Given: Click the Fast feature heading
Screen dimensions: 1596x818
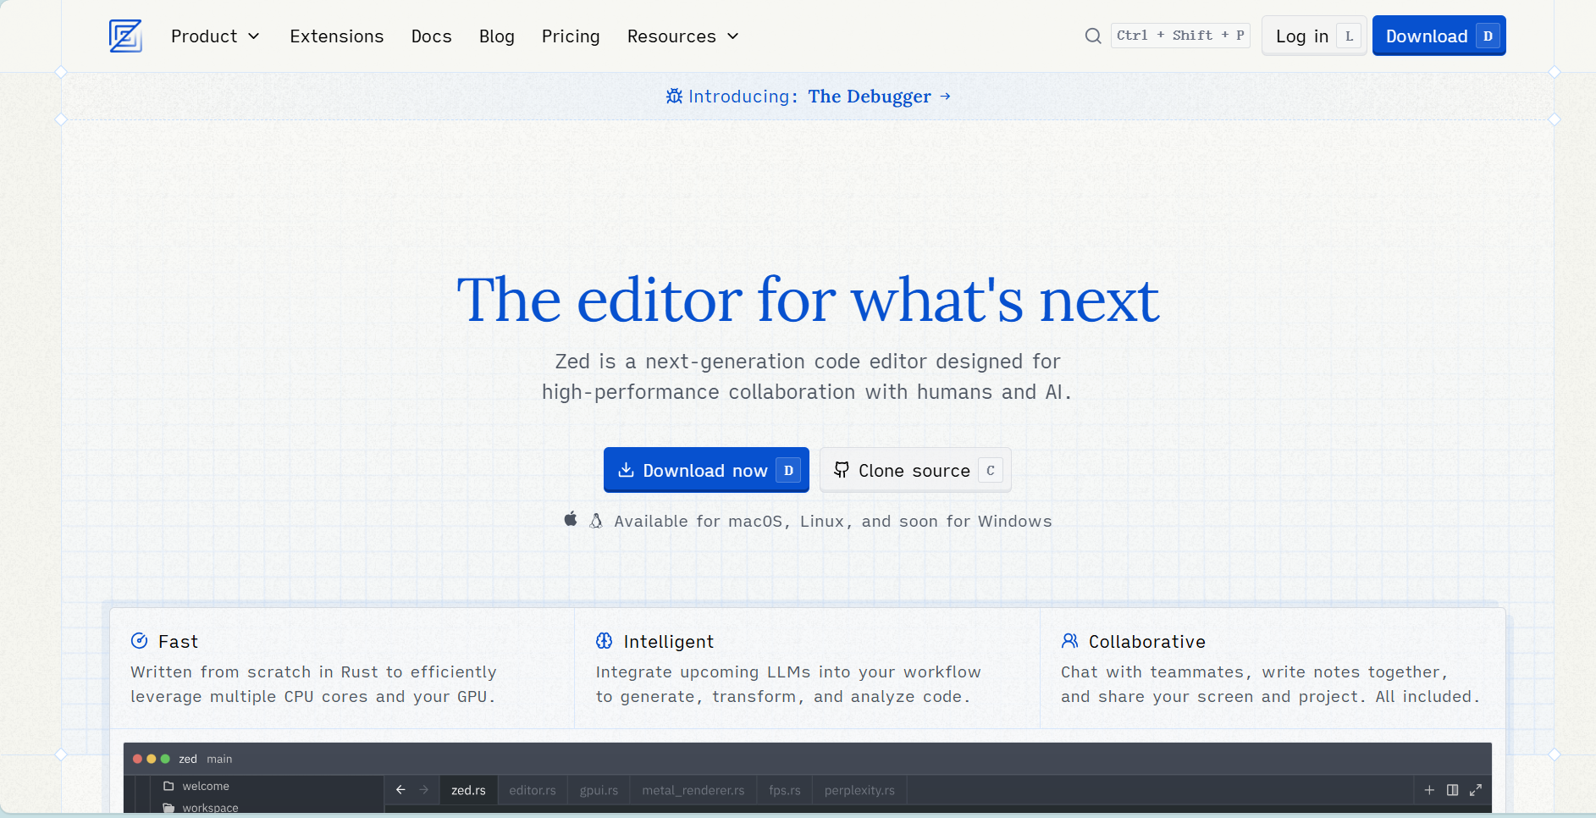Looking at the screenshot, I should (x=178, y=642).
